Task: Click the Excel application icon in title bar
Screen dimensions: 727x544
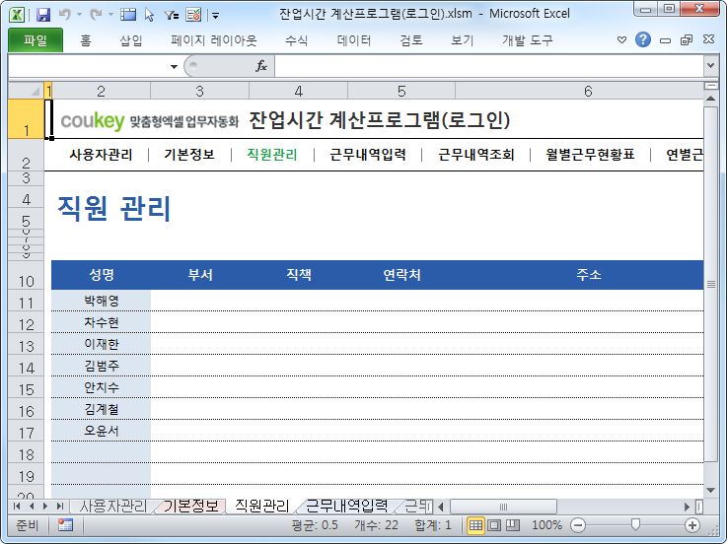Action: coord(17,15)
